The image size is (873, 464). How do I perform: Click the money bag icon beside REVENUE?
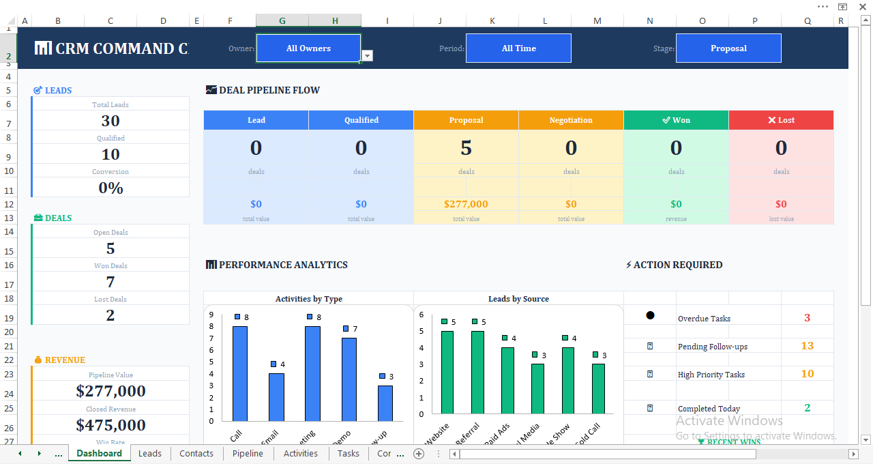pos(38,360)
